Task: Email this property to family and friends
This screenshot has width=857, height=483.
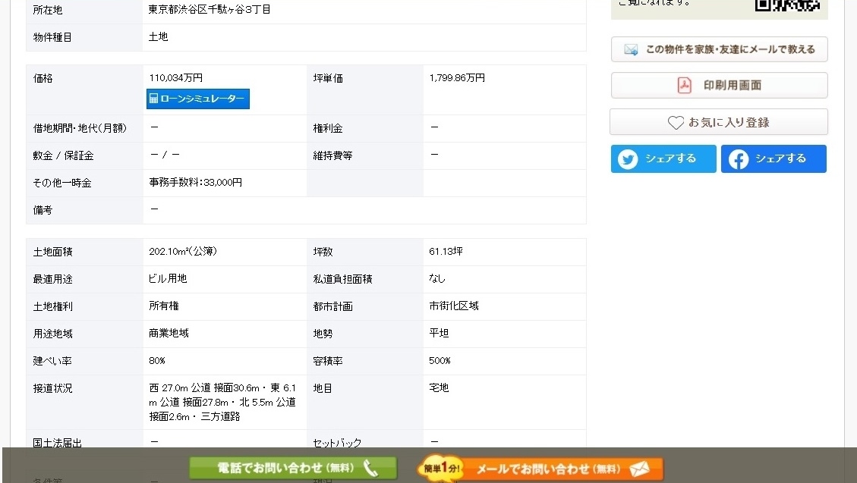Action: click(x=720, y=49)
